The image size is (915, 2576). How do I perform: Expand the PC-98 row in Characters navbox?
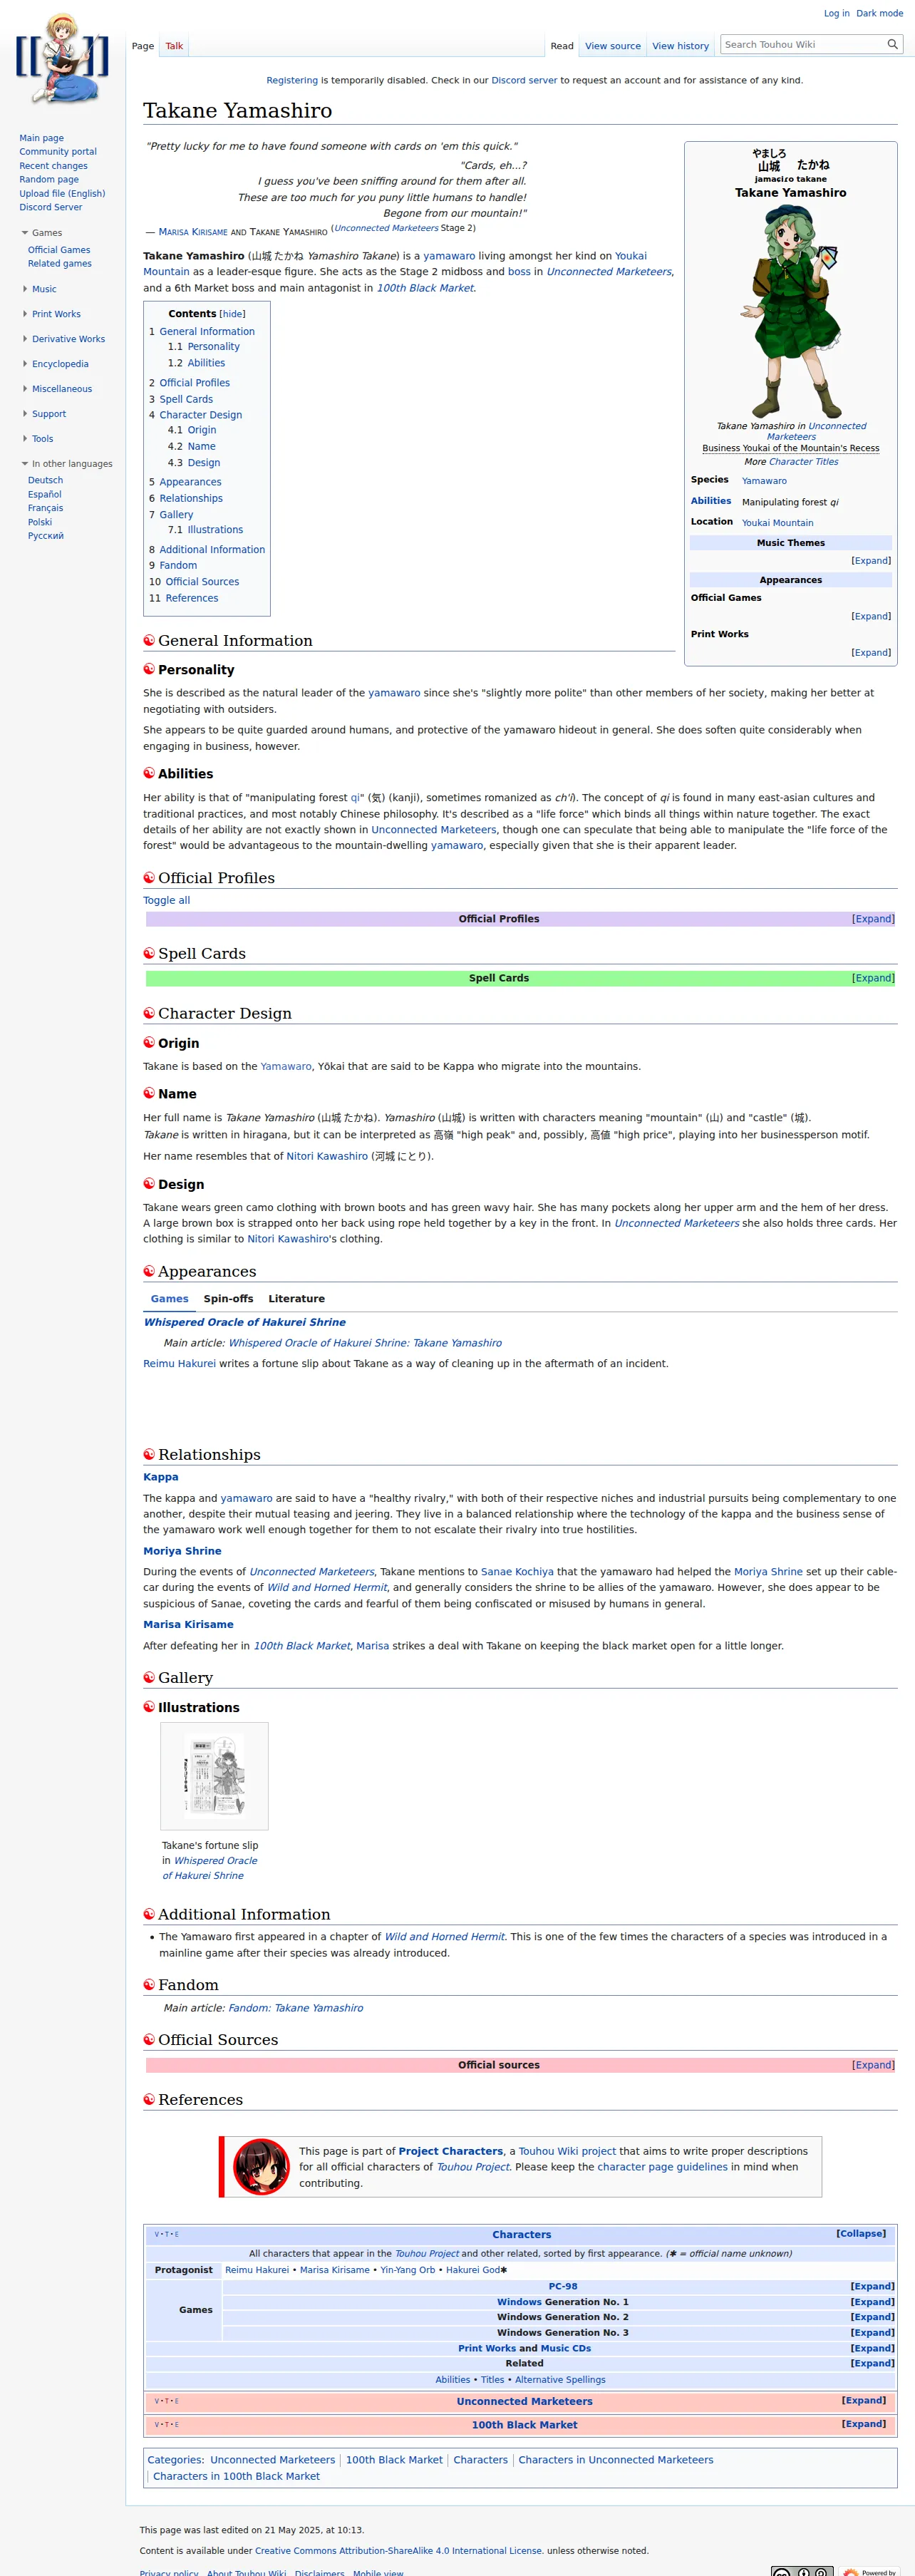(872, 2286)
